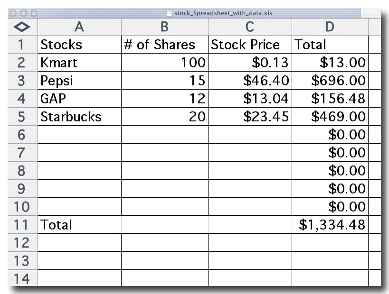The width and height of the screenshot is (389, 294).
Task: Click the GAP stock price $13.04 cell
Action: [250, 99]
